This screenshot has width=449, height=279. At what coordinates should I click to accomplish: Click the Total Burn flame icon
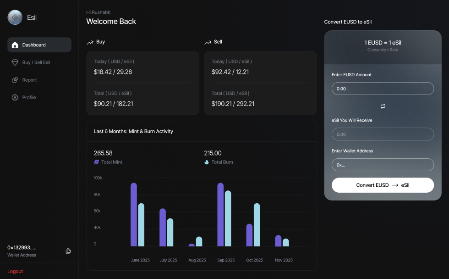click(x=207, y=162)
